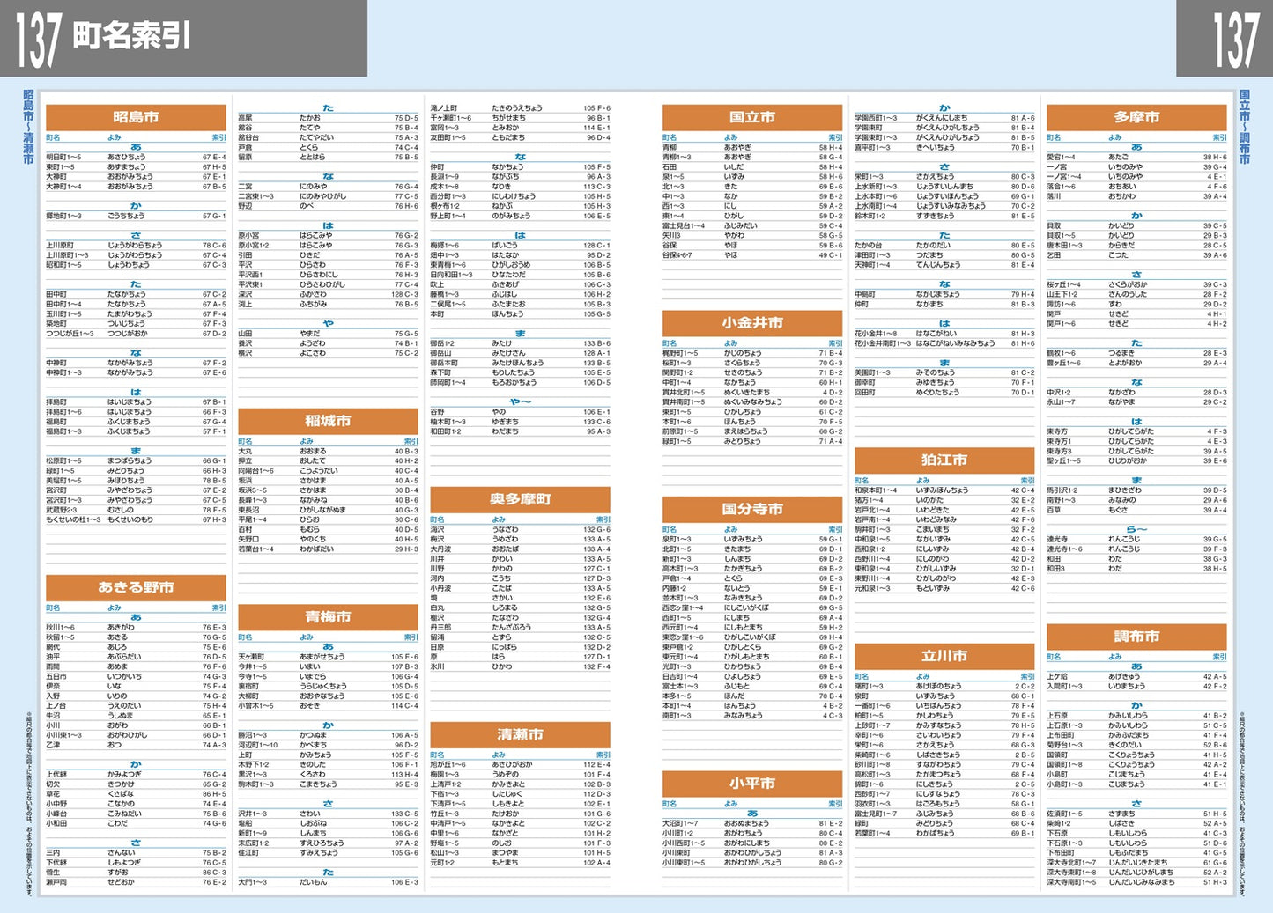
Task: Click the 索引 column label under 多摩市
Action: coord(1219,138)
